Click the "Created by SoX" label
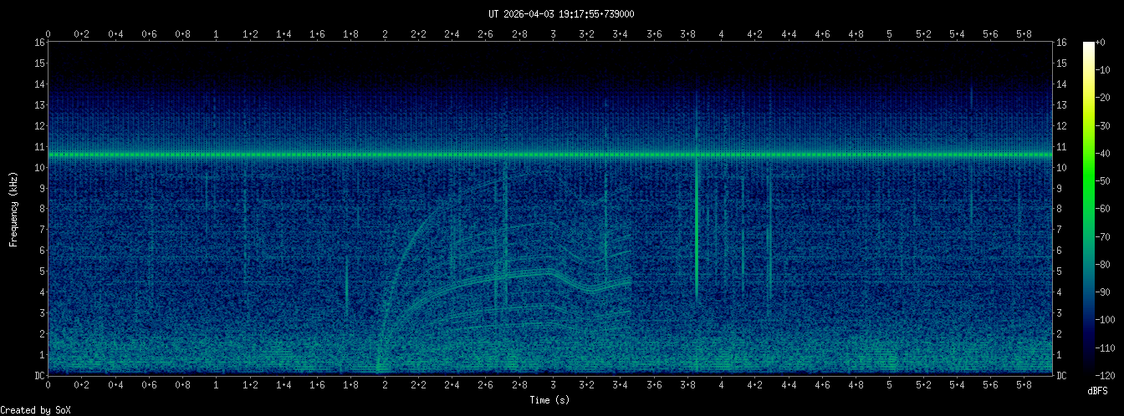Image resolution: width=1124 pixels, height=416 pixels. click(35, 409)
